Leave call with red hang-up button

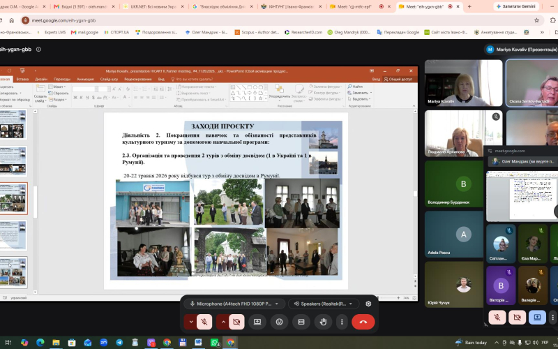click(363, 322)
